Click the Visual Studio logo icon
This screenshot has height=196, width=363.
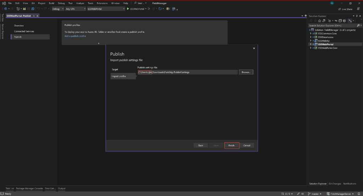coord(4,3)
